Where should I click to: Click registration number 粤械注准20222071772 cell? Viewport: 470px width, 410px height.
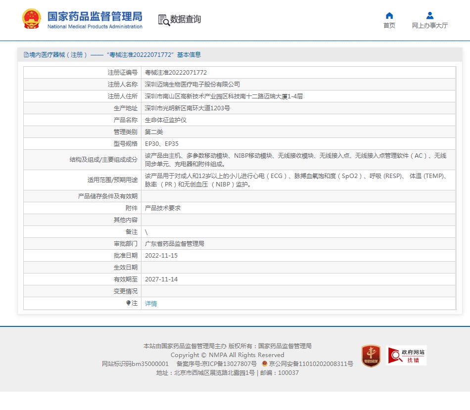pos(176,73)
